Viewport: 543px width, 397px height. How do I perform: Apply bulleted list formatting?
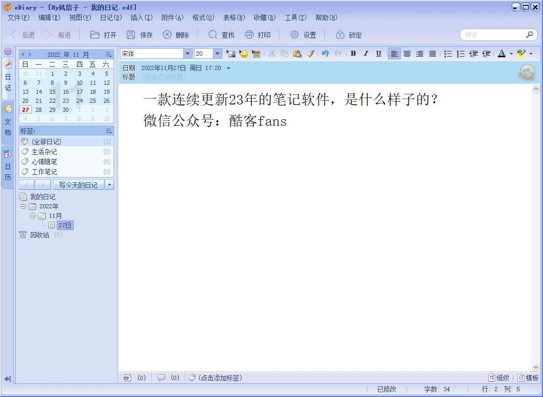[448, 54]
